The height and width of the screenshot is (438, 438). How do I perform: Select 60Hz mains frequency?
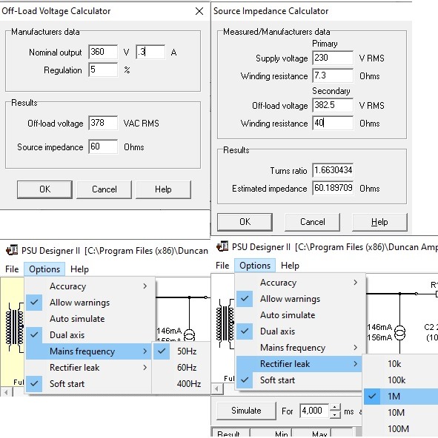point(182,367)
